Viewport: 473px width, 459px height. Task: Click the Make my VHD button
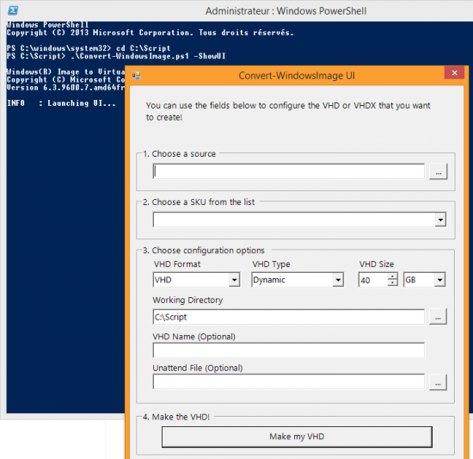(x=297, y=437)
